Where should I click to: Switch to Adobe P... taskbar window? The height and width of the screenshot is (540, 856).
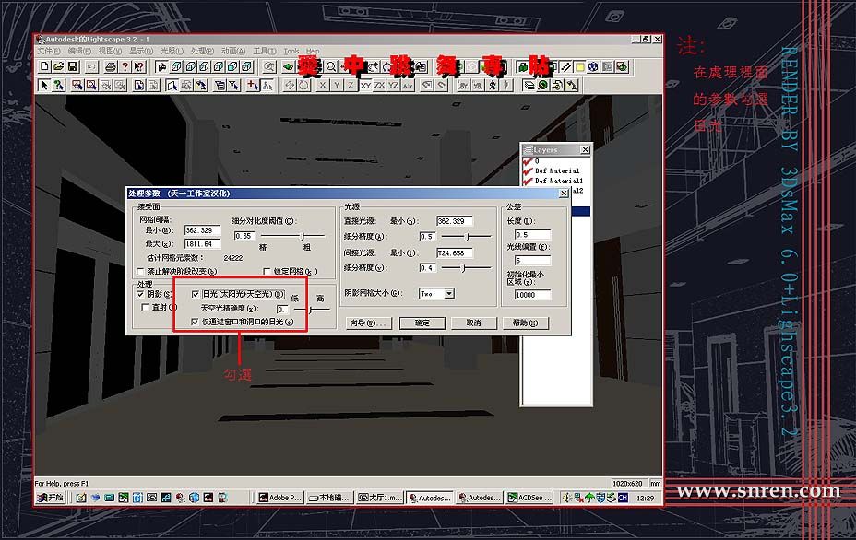[x=280, y=498]
